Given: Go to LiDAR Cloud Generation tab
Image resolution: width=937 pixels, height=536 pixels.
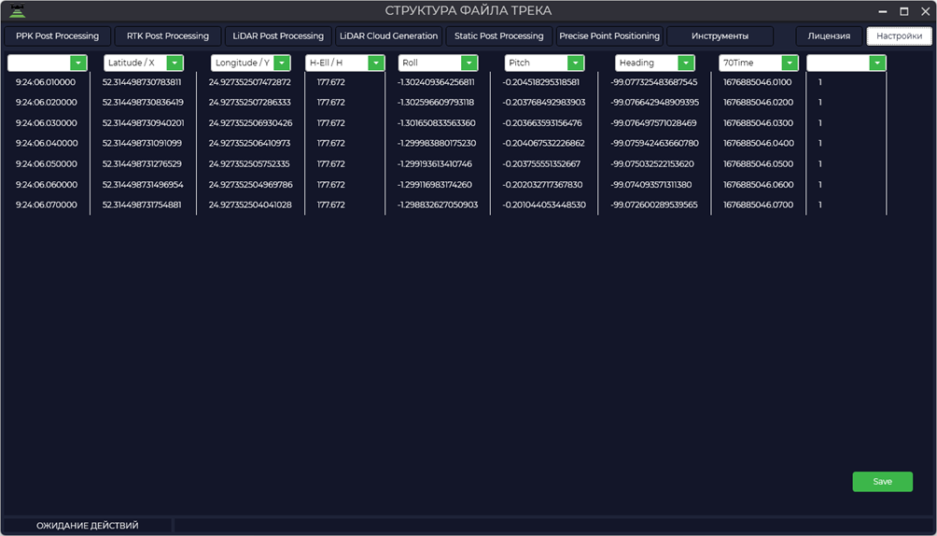Looking at the screenshot, I should point(388,35).
